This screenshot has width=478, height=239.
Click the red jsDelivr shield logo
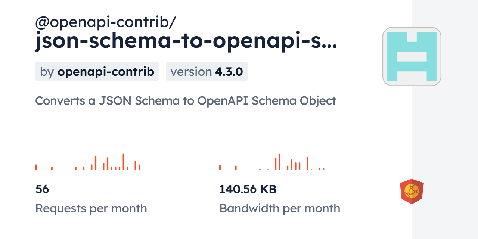pyautogui.click(x=412, y=191)
